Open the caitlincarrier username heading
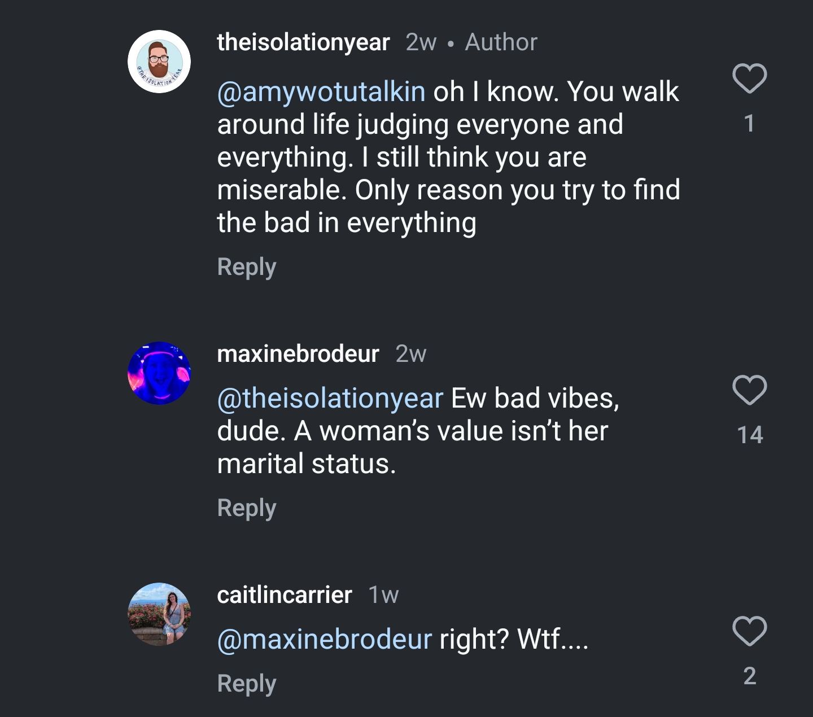This screenshot has height=717, width=813. click(x=285, y=595)
